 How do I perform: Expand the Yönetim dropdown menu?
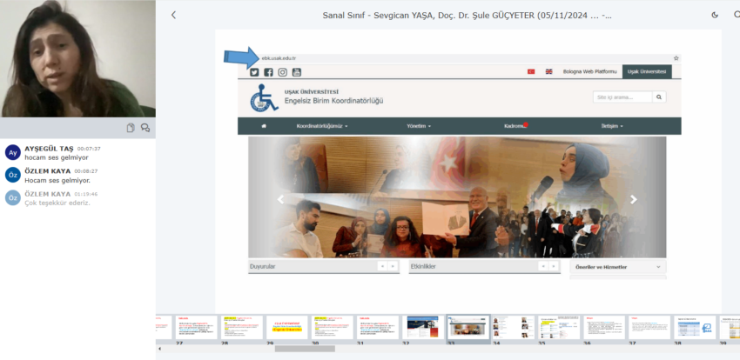coord(418,126)
